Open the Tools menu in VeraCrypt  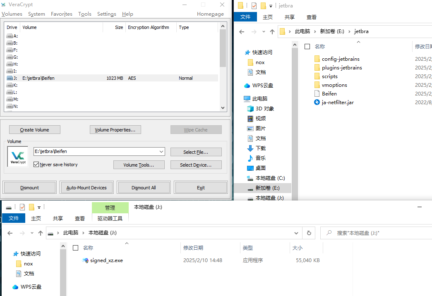(84, 14)
